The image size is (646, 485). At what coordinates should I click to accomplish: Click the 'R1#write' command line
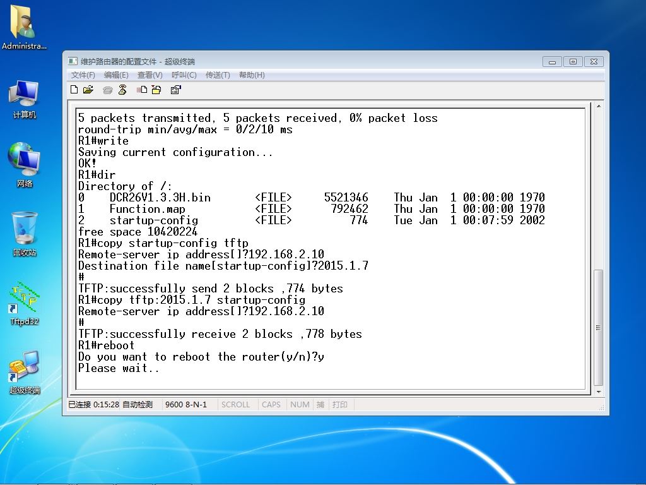(103, 141)
